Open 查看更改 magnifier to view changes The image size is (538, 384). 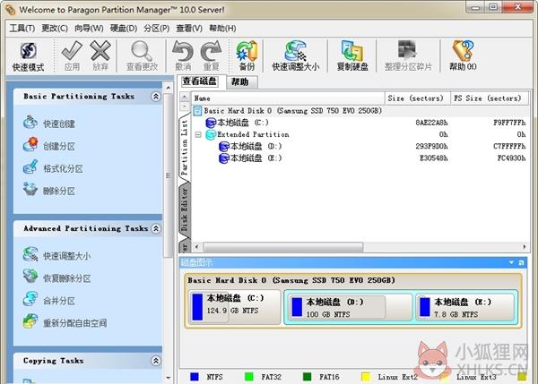pos(142,55)
